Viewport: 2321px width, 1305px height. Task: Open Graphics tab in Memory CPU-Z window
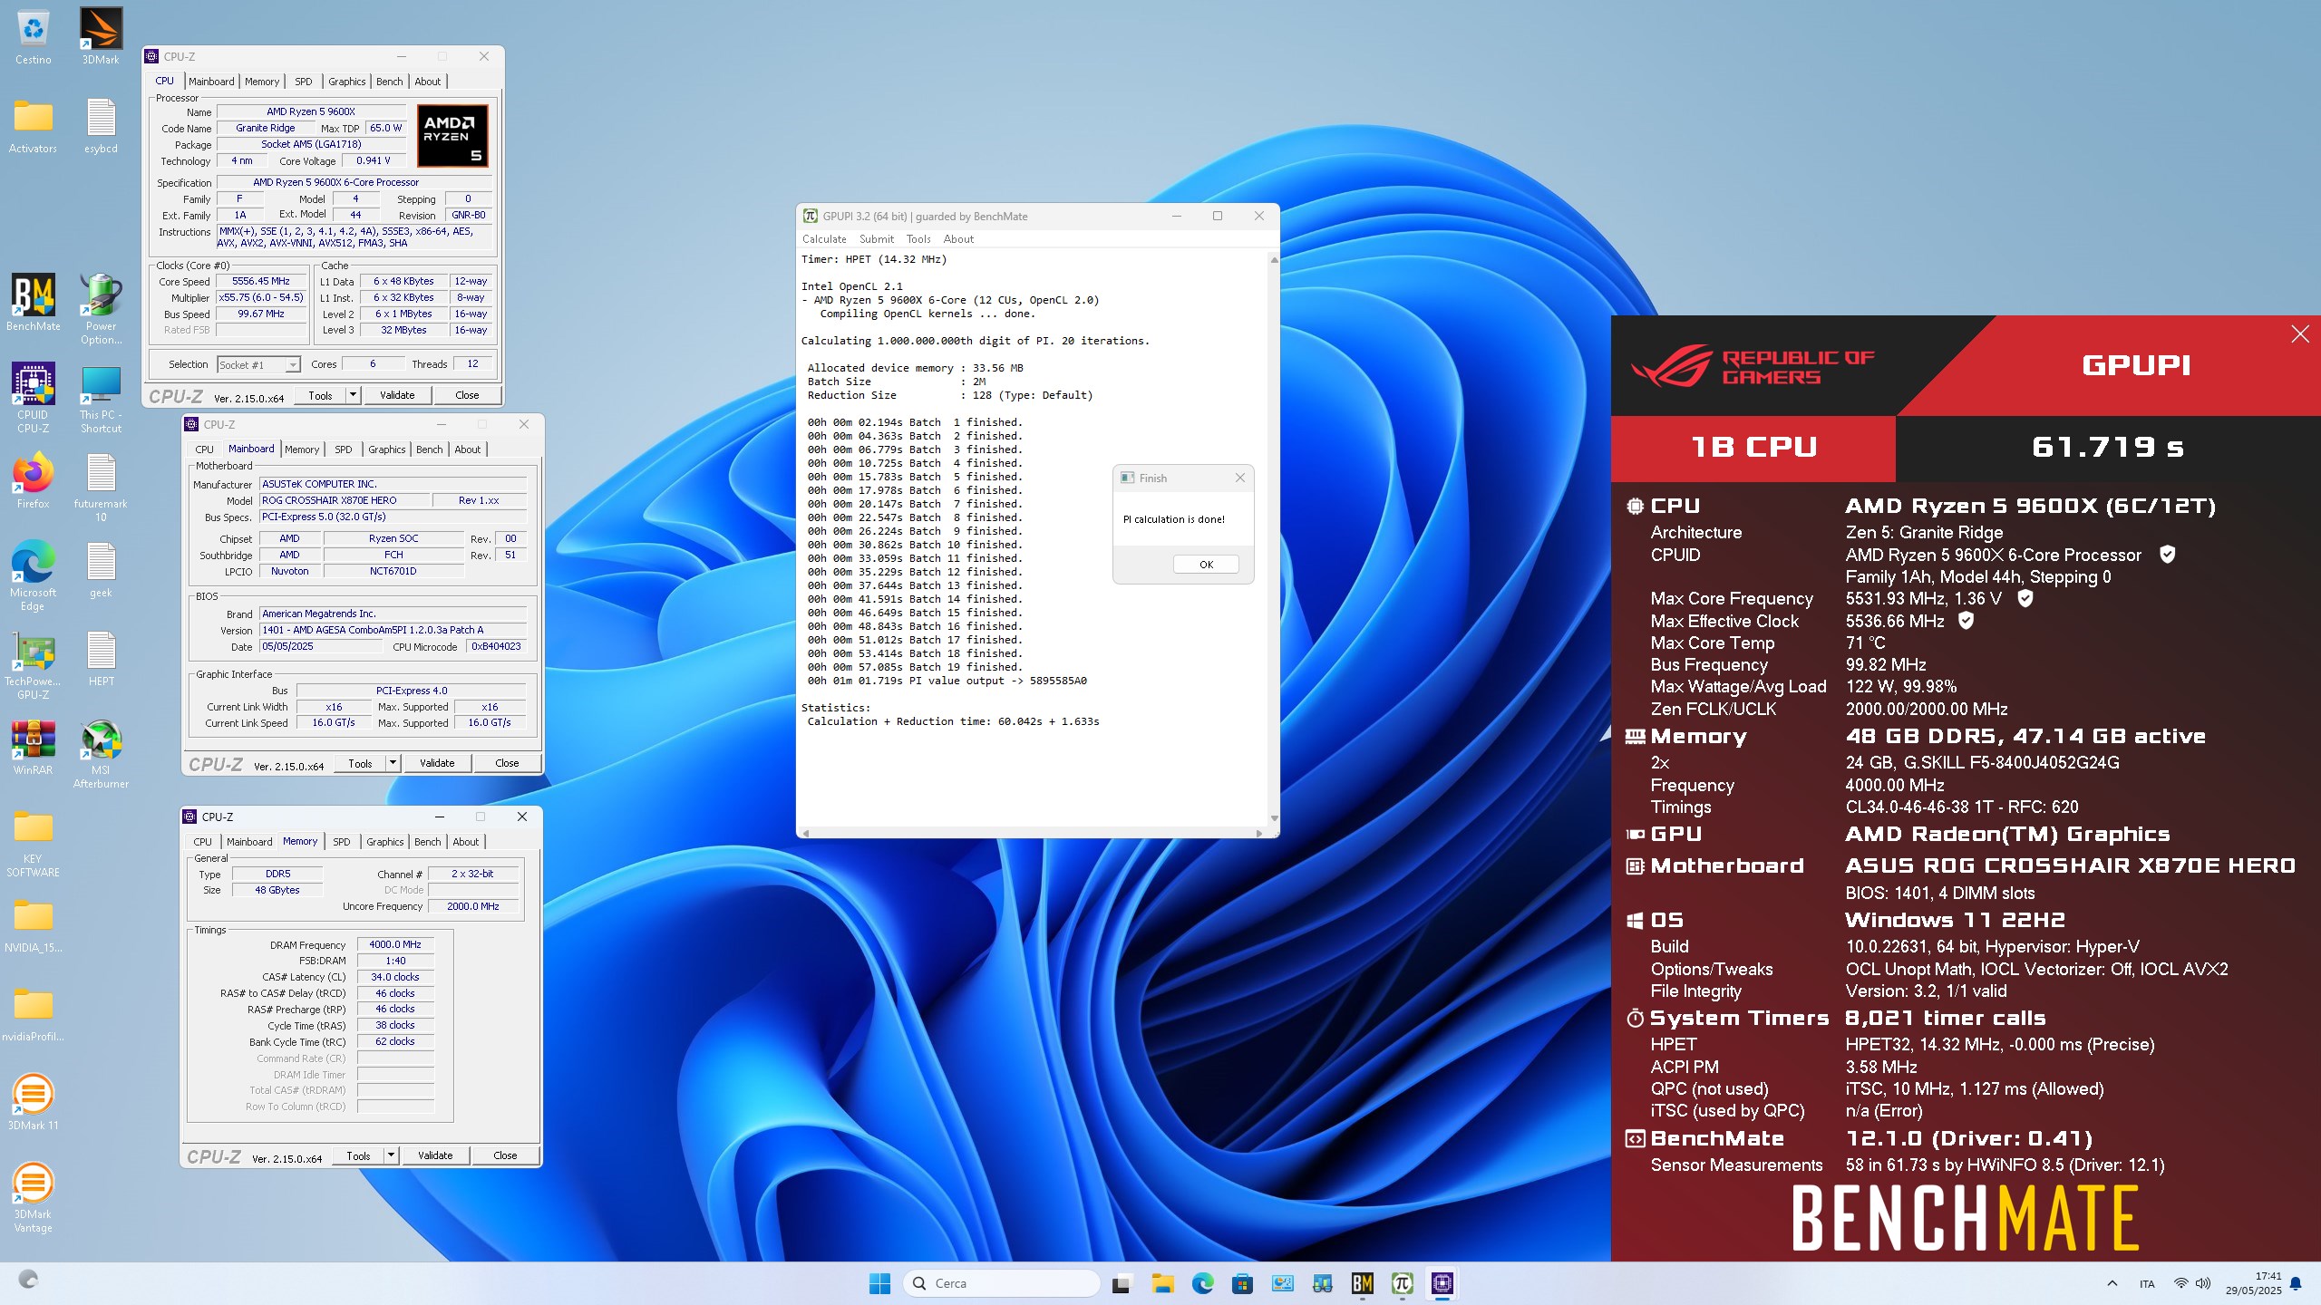pyautogui.click(x=385, y=842)
